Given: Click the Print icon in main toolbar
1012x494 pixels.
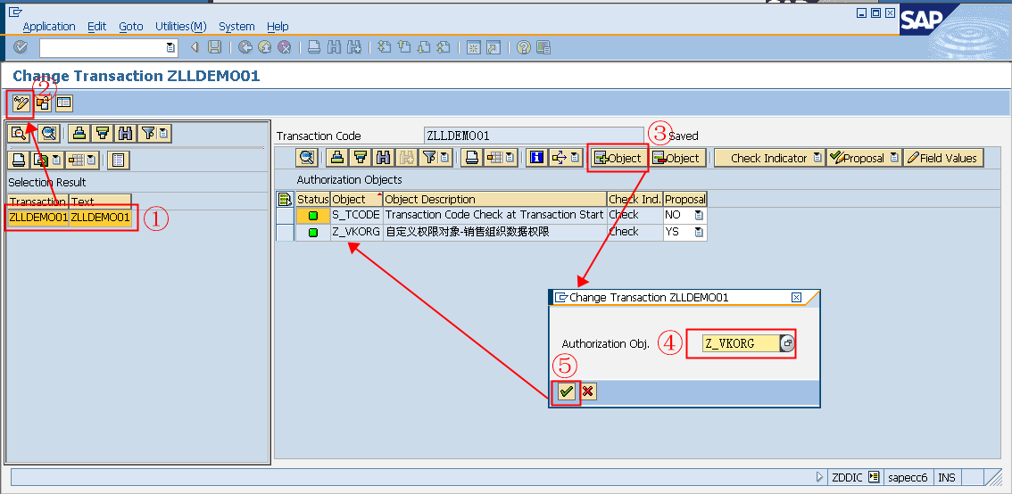Looking at the screenshot, I should point(314,47).
